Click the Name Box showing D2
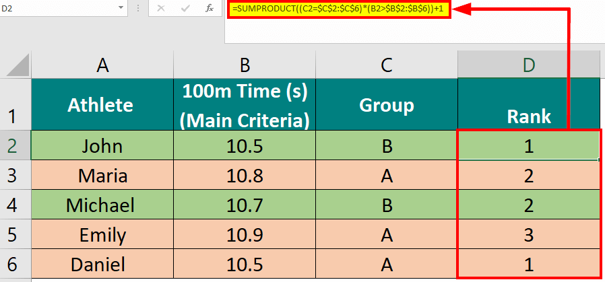Viewport: 605px width, 282px height. (58, 8)
